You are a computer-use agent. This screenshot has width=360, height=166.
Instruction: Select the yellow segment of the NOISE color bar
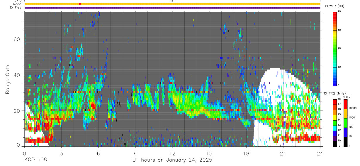tap(346, 113)
